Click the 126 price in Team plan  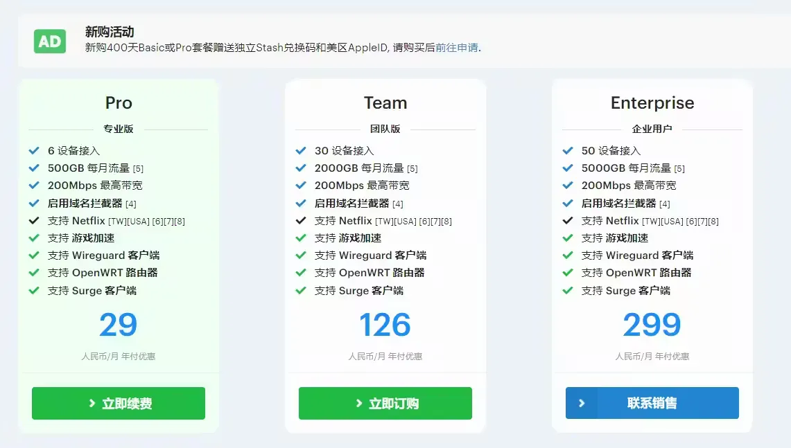coord(385,325)
